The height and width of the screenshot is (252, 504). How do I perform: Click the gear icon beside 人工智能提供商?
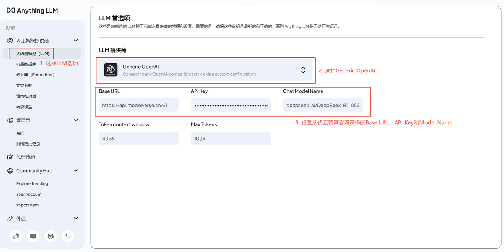(x=10, y=41)
